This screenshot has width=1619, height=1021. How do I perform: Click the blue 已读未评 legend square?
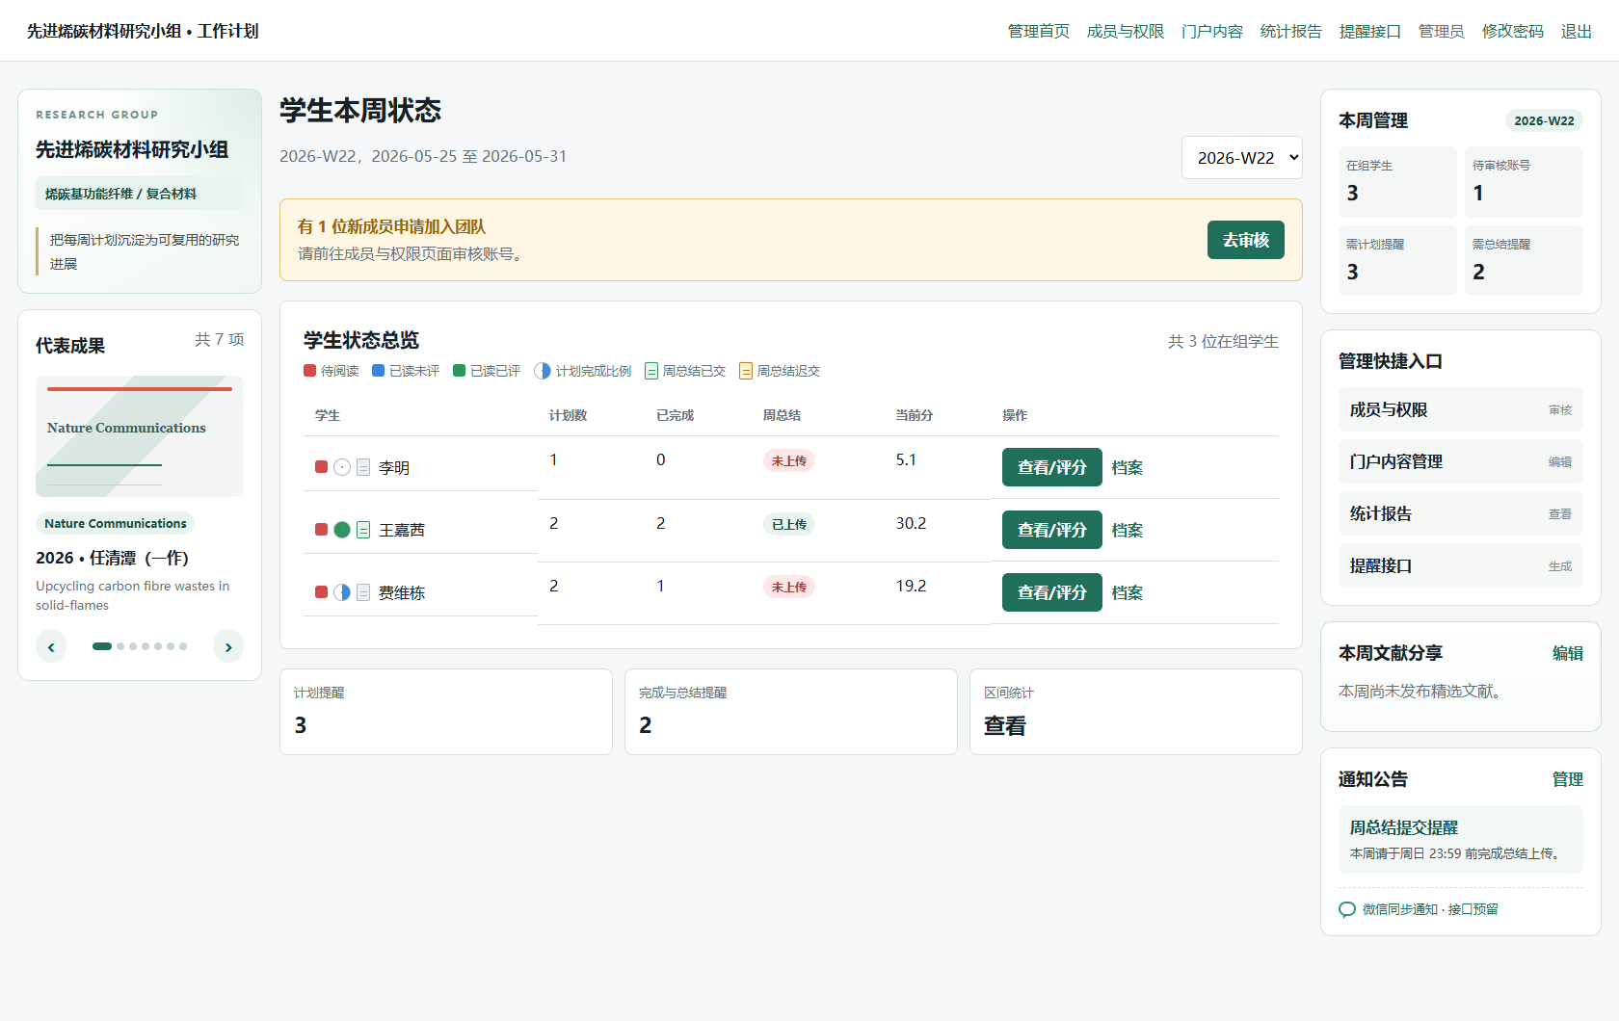click(378, 371)
